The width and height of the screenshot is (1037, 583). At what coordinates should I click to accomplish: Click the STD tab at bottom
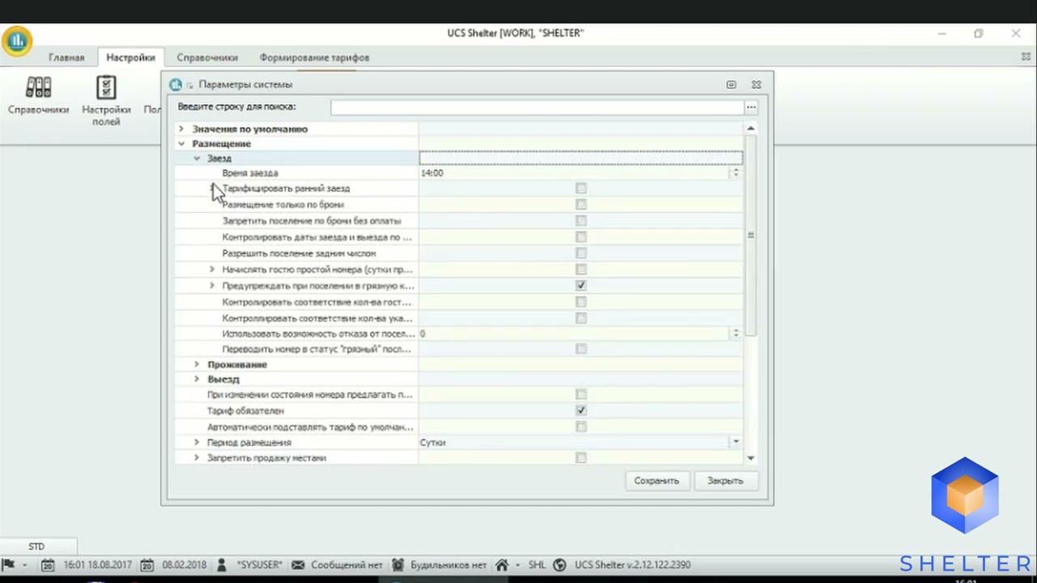point(36,547)
